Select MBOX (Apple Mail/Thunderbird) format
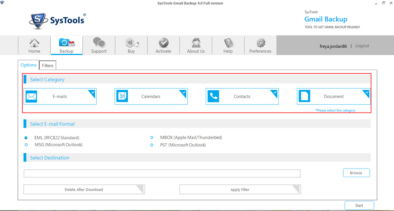The image size is (394, 211). [151, 137]
